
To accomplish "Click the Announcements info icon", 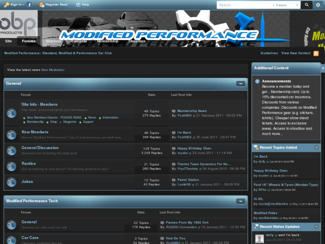I will tap(257, 81).
